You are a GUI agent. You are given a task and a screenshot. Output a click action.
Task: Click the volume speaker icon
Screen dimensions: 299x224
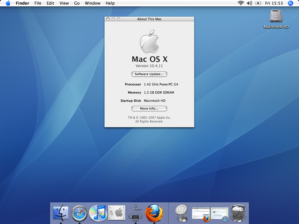[x=249, y=3]
